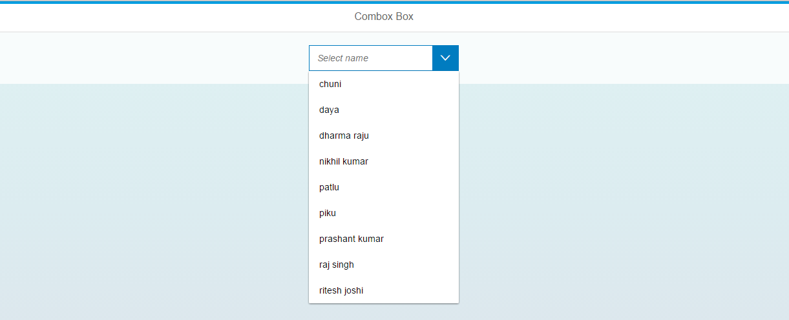Choose the name with surname 'raju'
This screenshot has height=320, width=789.
[384, 135]
